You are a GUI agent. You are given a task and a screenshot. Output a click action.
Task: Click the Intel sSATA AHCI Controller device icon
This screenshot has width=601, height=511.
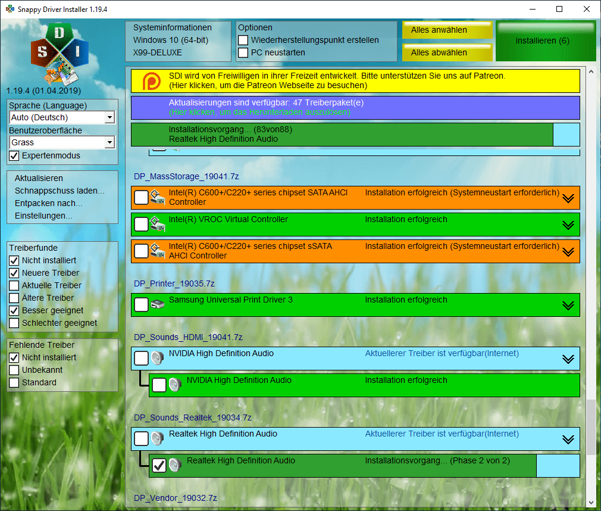(156, 251)
